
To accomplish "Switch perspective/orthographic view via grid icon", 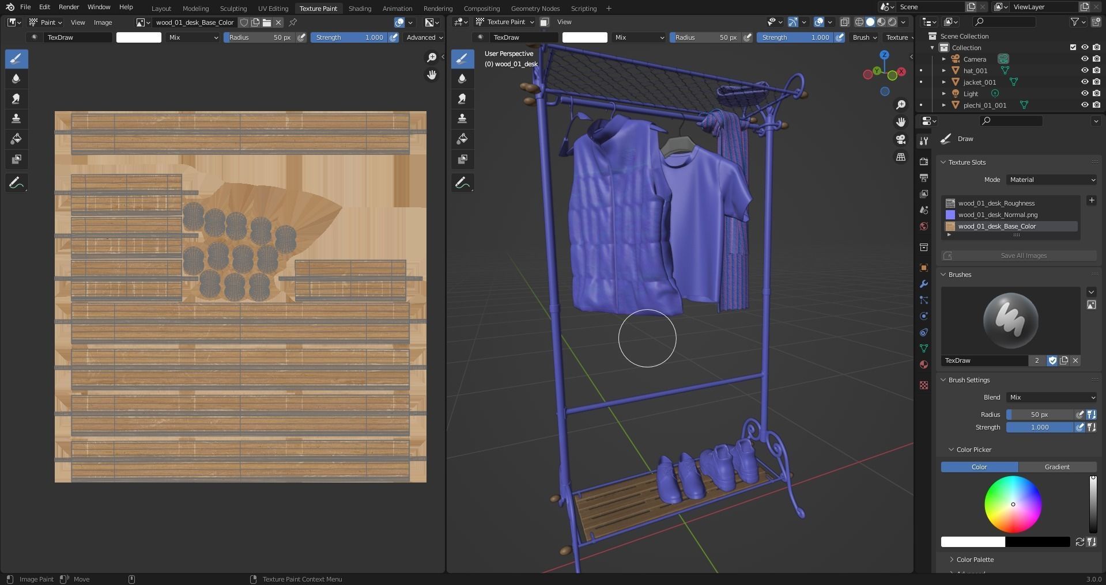I will (901, 157).
